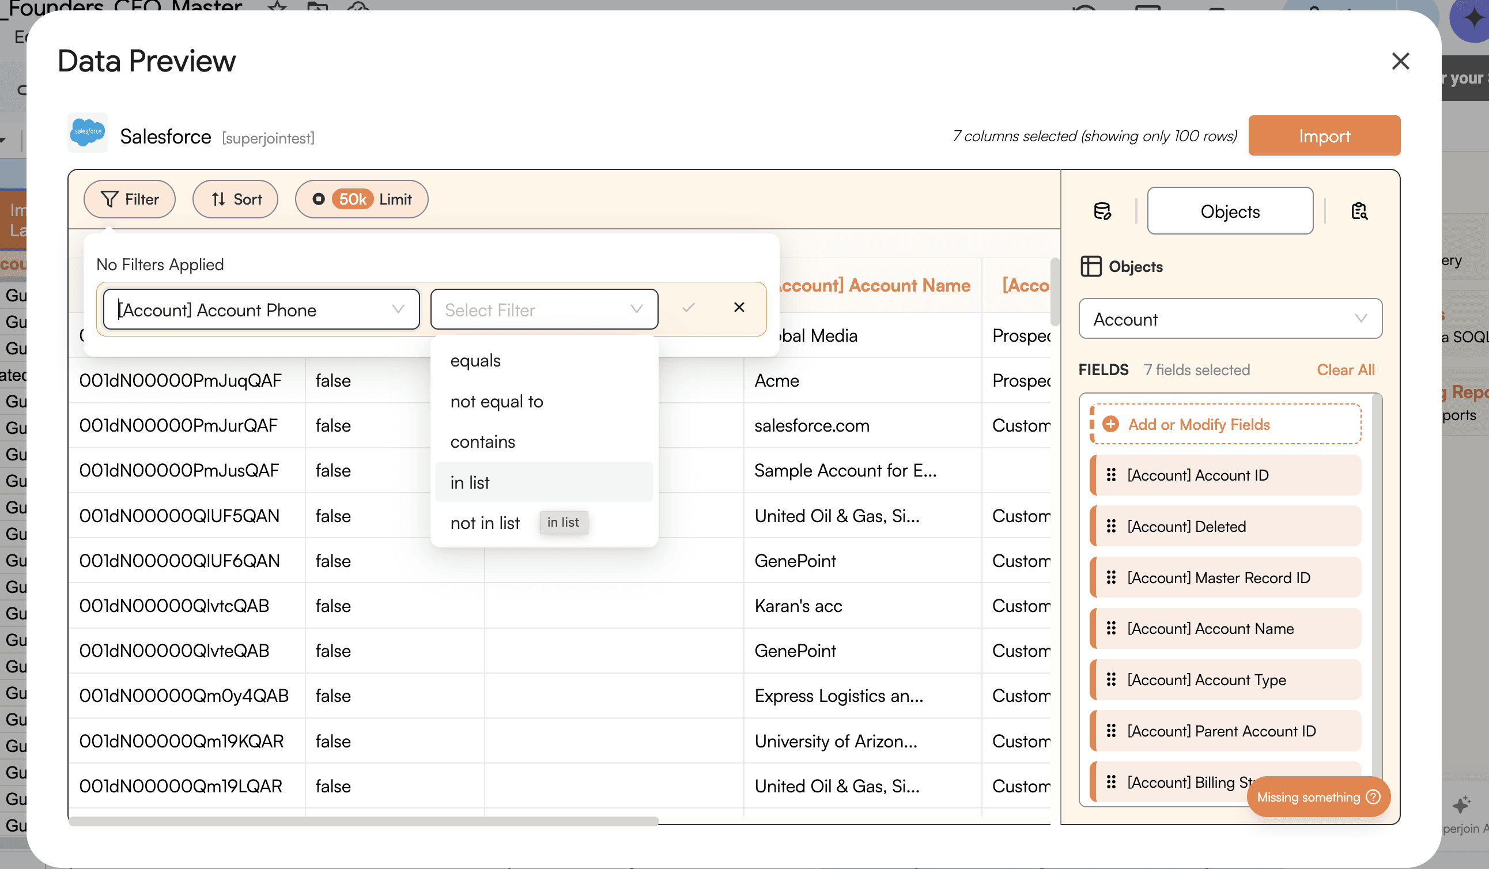Click the [superjointest] connection label

click(x=269, y=138)
